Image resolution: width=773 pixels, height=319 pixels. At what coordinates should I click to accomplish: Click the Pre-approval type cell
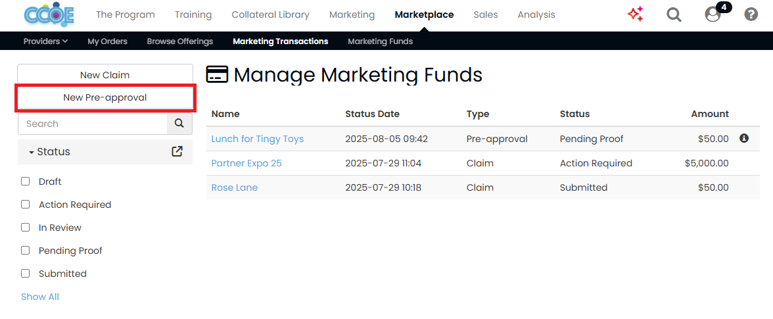[x=497, y=139]
